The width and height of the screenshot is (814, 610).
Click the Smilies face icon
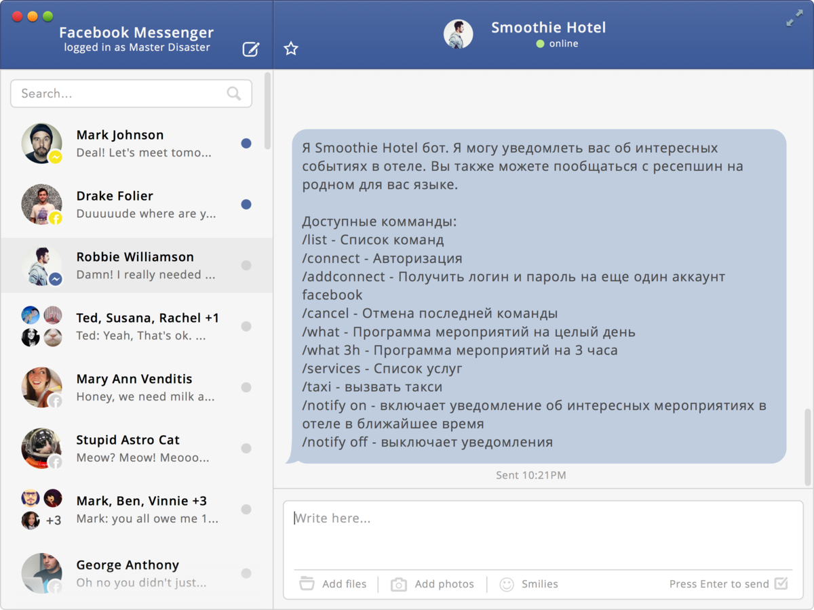(507, 584)
